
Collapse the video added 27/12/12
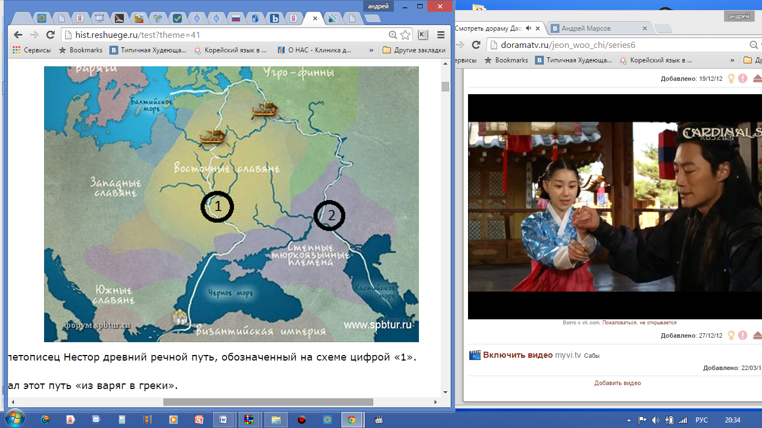[x=757, y=335]
